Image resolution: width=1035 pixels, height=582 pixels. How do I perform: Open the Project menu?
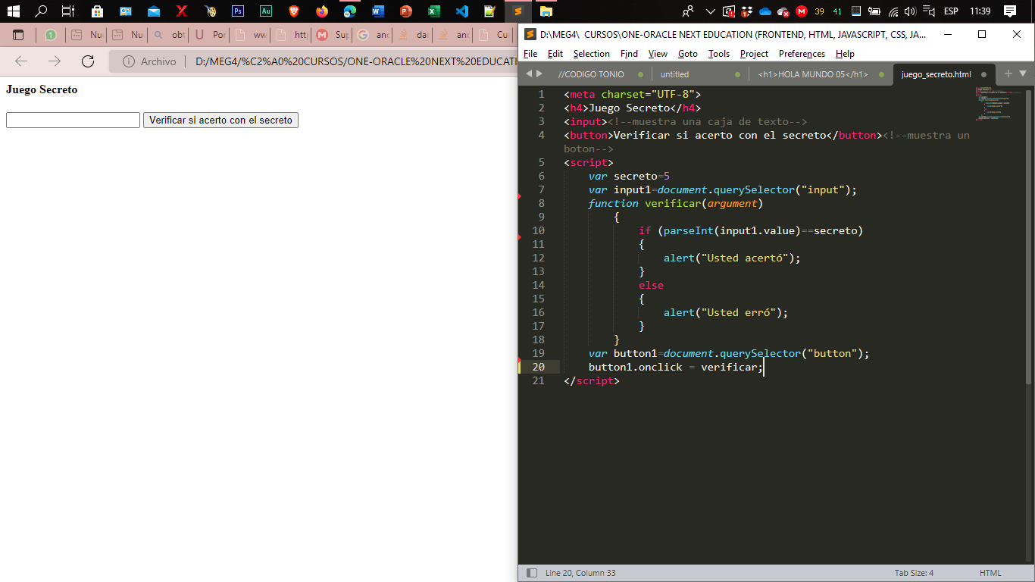click(754, 54)
